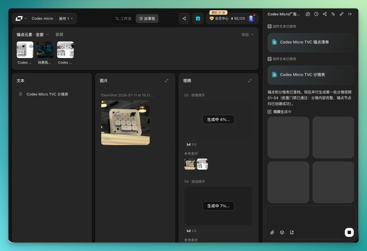
Task: Collapse the chat side panel
Action: [350, 14]
